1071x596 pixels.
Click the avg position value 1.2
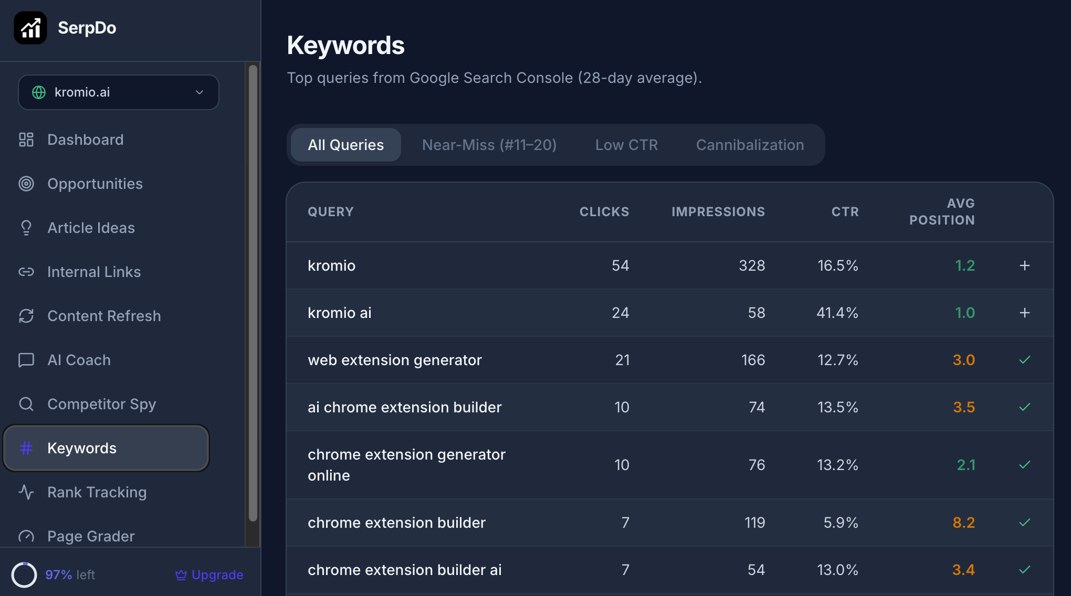(965, 265)
